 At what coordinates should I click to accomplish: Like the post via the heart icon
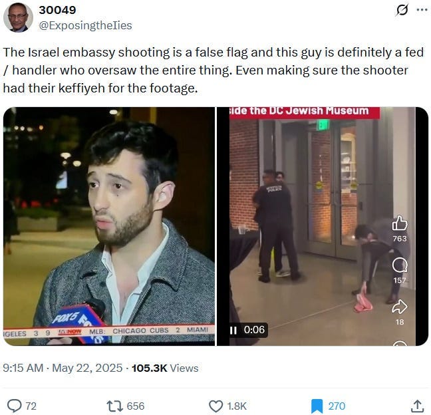(215, 406)
